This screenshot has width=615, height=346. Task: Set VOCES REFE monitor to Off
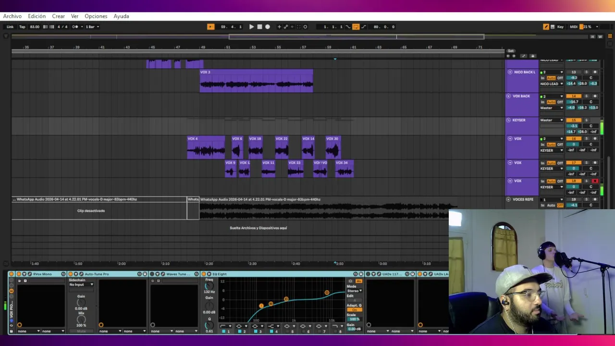click(560, 205)
